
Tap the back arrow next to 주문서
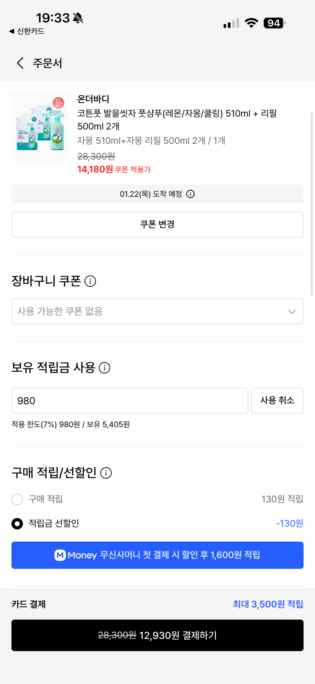point(20,63)
